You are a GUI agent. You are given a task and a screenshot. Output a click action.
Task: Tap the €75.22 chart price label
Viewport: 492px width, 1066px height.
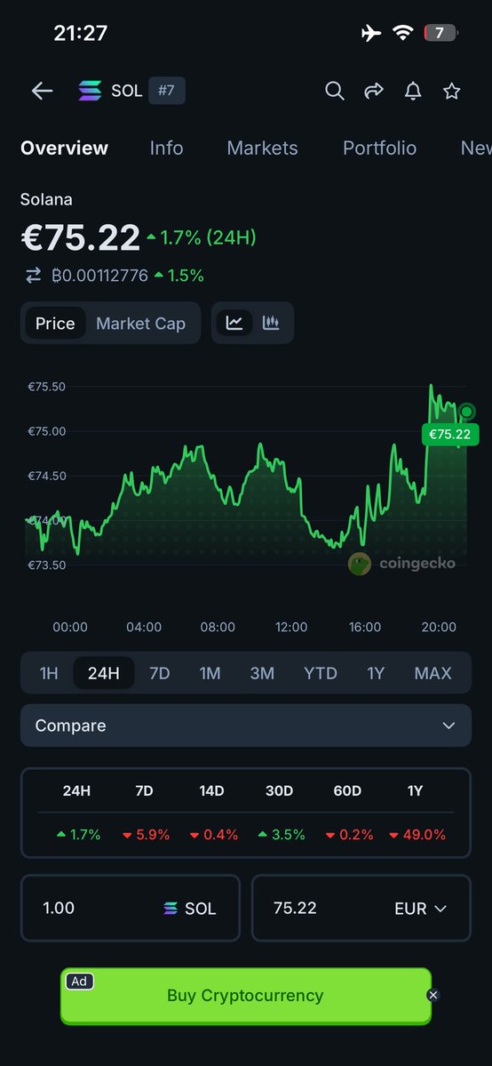450,435
